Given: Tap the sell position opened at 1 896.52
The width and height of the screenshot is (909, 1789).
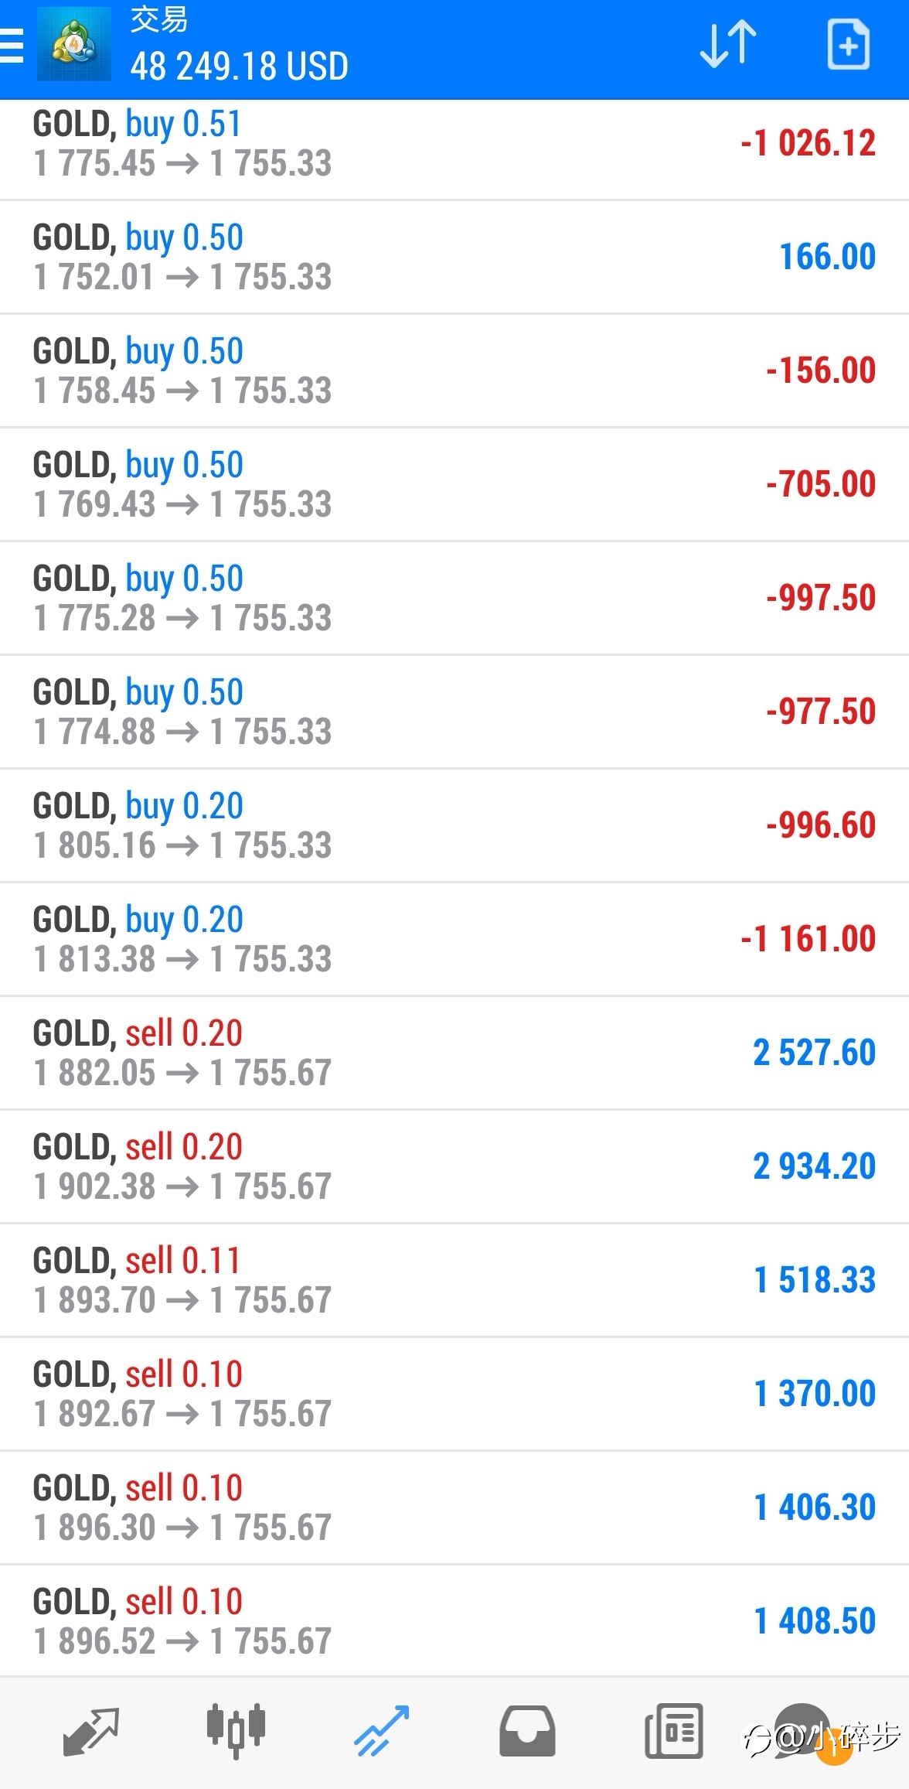Looking at the screenshot, I should coord(454,1622).
